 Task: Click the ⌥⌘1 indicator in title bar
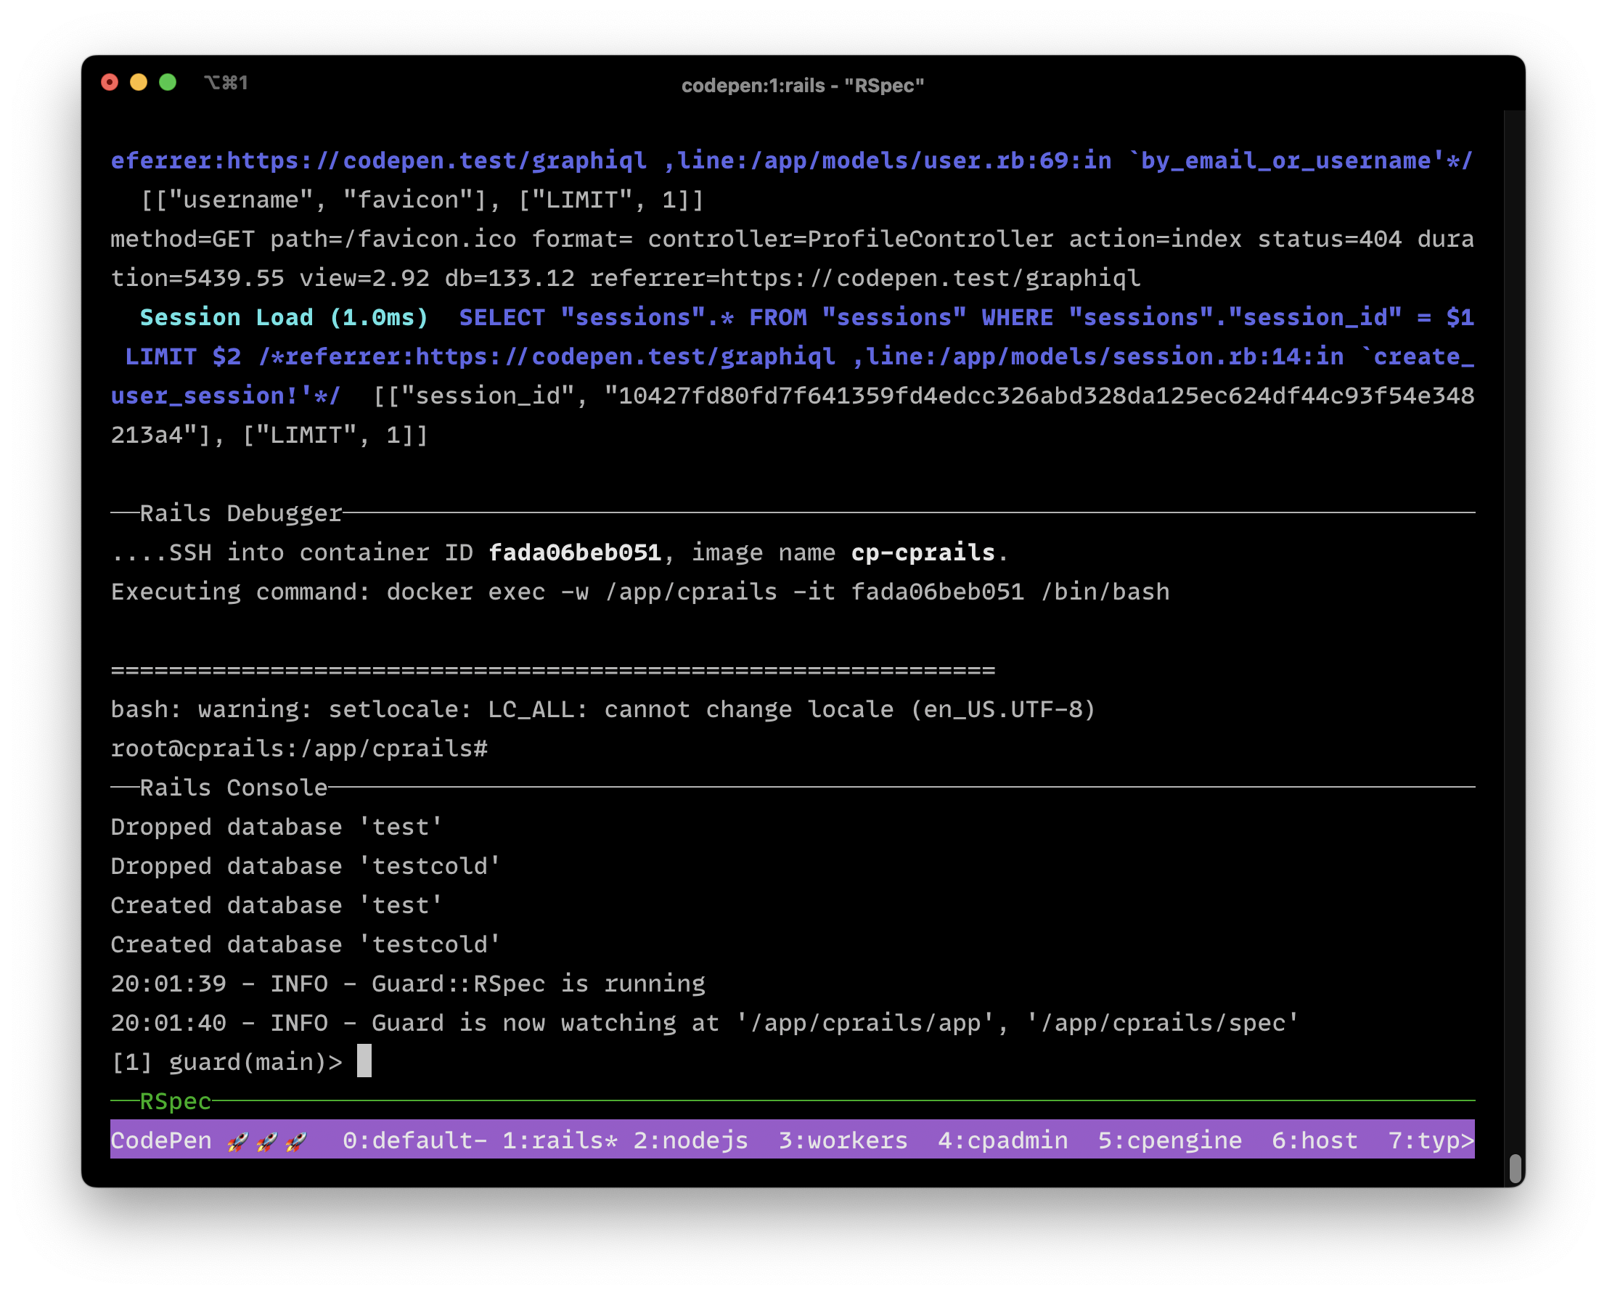click(x=226, y=83)
